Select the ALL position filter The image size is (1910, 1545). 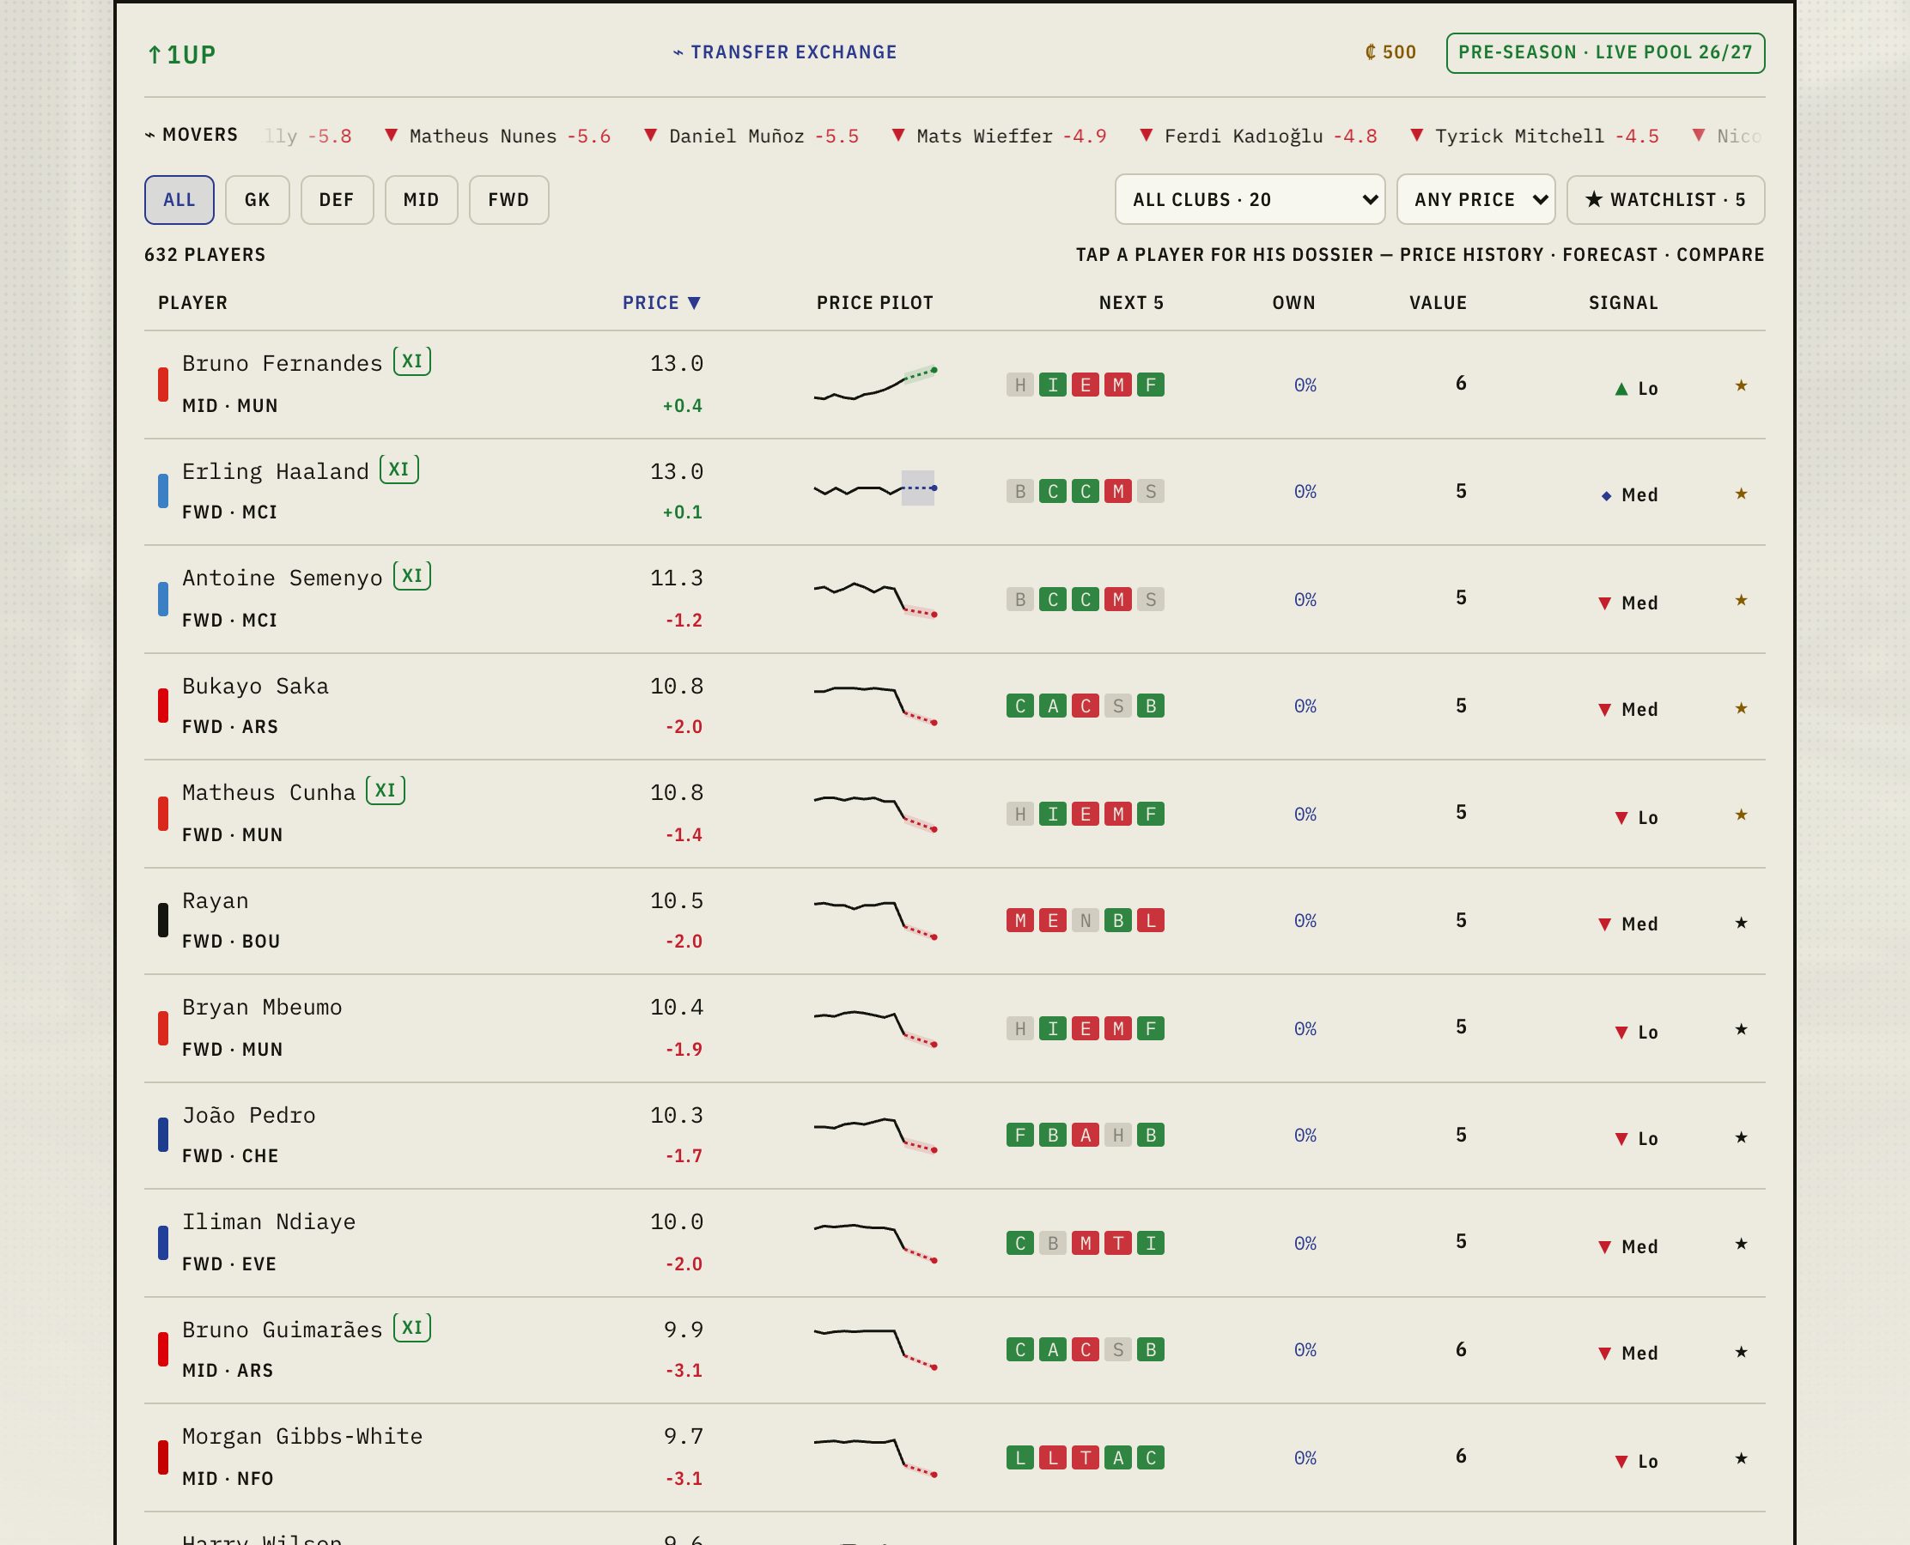(x=179, y=199)
